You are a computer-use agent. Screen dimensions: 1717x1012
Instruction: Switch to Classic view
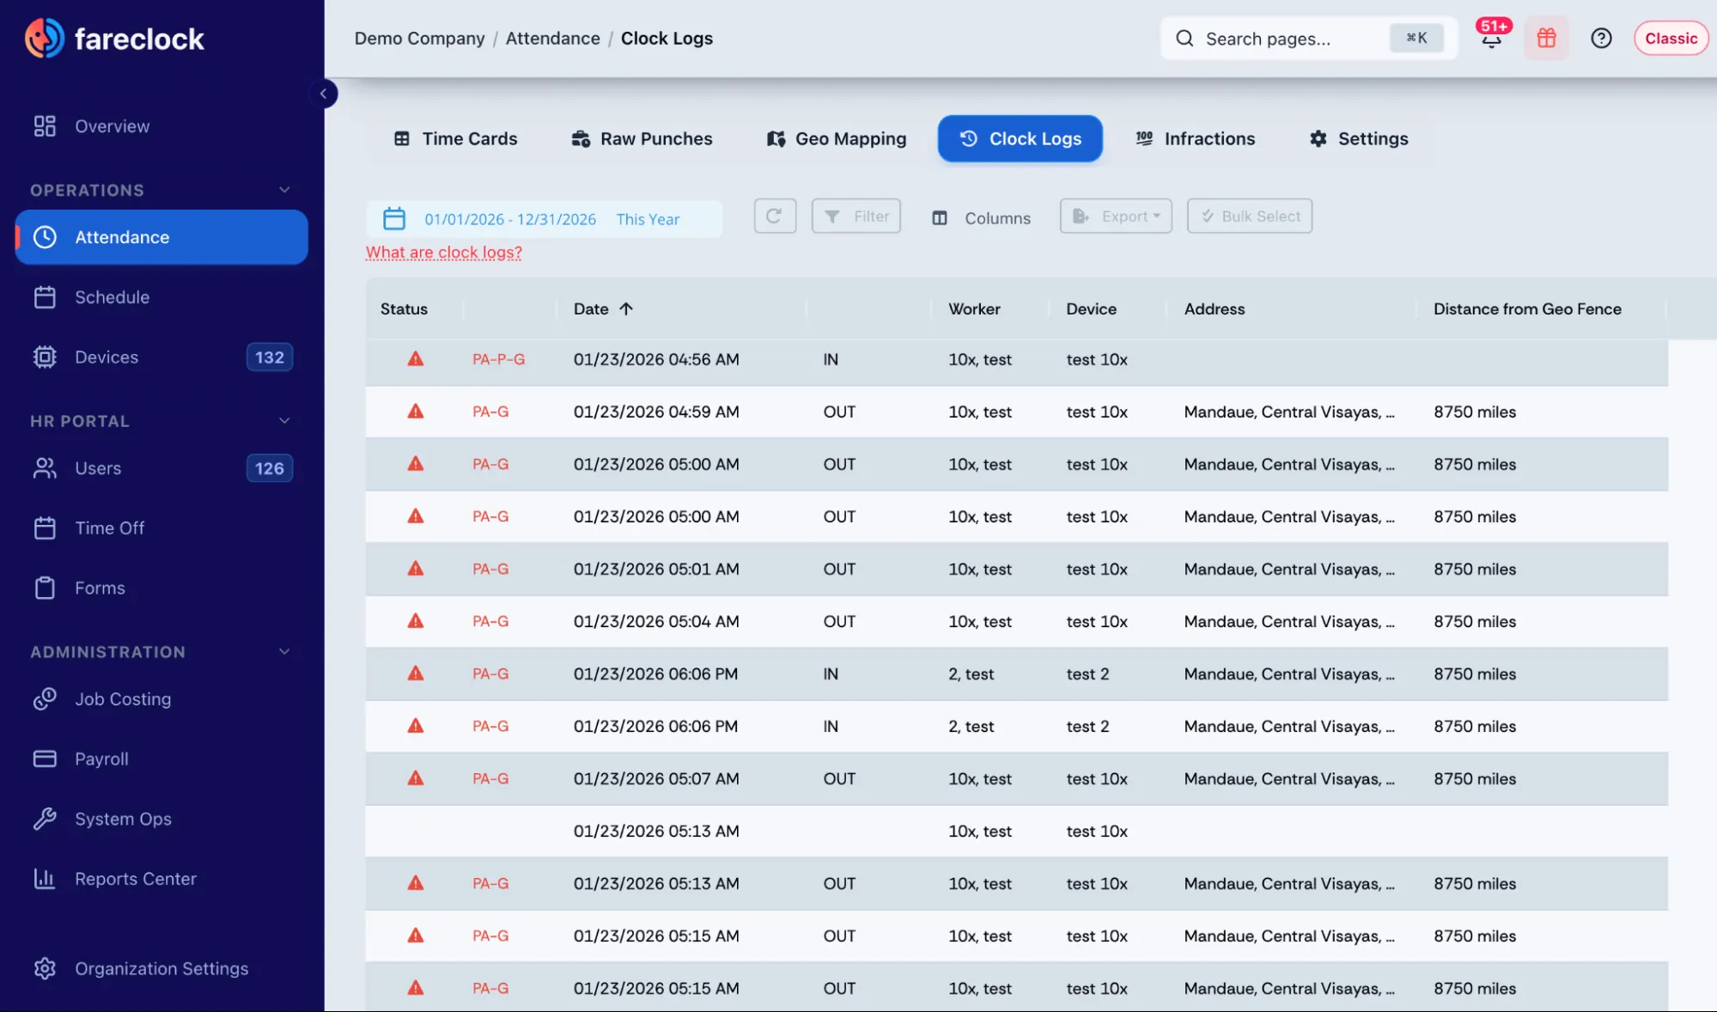pyautogui.click(x=1671, y=38)
